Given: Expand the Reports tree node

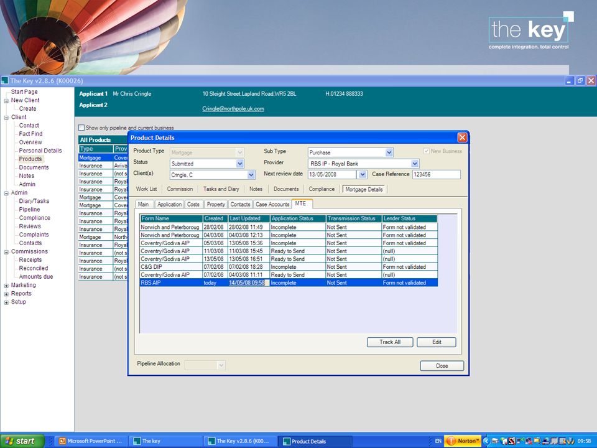Looking at the screenshot, I should tap(6, 294).
